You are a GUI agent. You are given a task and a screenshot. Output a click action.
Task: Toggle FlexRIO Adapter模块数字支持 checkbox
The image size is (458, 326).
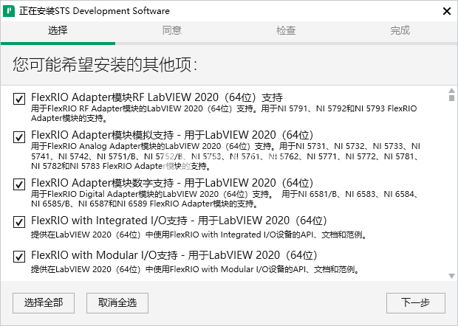19,184
